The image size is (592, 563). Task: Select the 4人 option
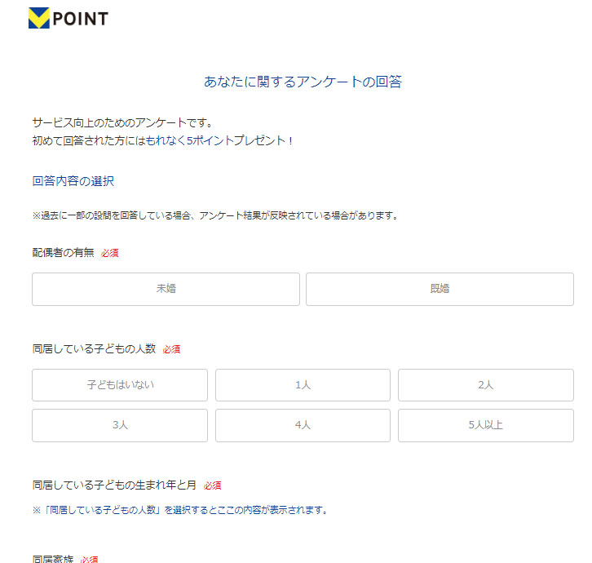(x=303, y=425)
